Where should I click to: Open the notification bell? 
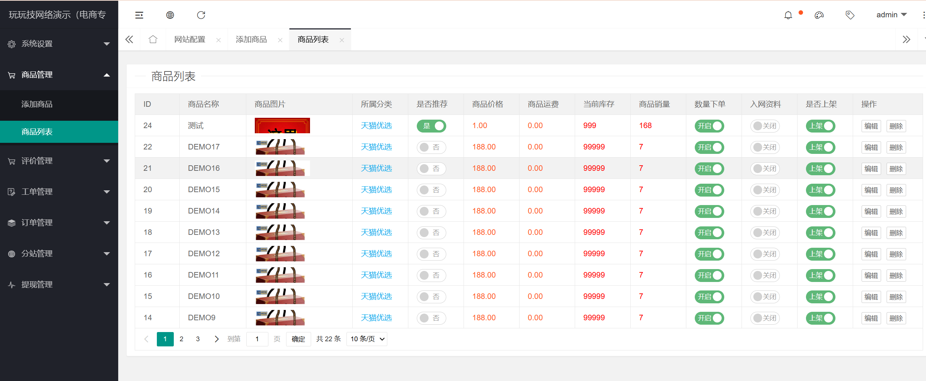click(x=788, y=15)
